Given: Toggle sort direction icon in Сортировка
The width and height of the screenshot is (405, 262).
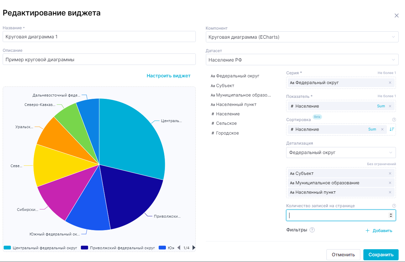Looking at the screenshot, I should 392,129.
